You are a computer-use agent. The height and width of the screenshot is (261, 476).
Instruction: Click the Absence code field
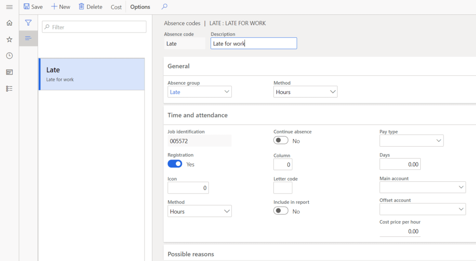click(x=185, y=43)
